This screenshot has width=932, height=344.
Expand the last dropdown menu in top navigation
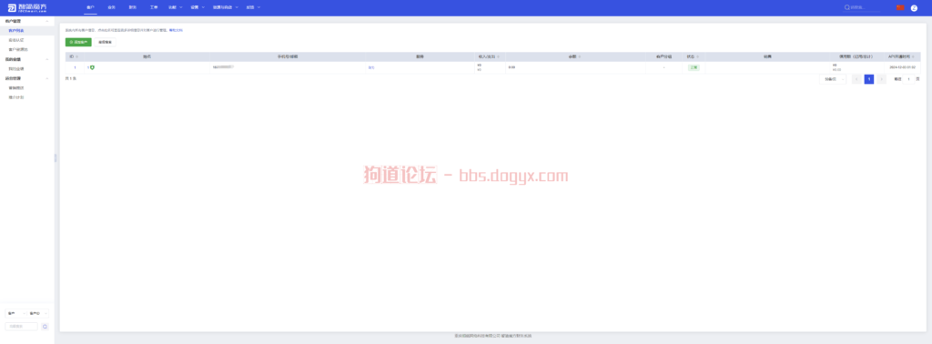pos(253,7)
